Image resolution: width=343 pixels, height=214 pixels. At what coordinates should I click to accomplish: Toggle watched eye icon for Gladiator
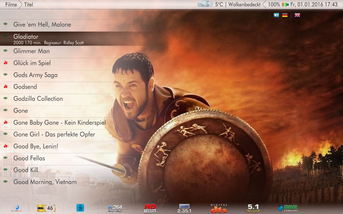coord(5,36)
